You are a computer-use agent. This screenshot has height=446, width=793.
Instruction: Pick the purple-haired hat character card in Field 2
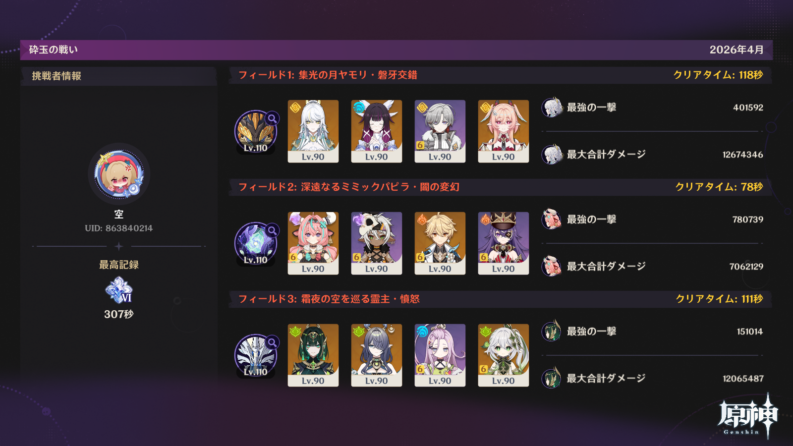[x=504, y=243]
